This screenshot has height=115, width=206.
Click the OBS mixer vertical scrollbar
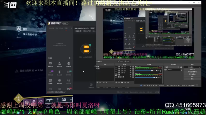(163, 75)
